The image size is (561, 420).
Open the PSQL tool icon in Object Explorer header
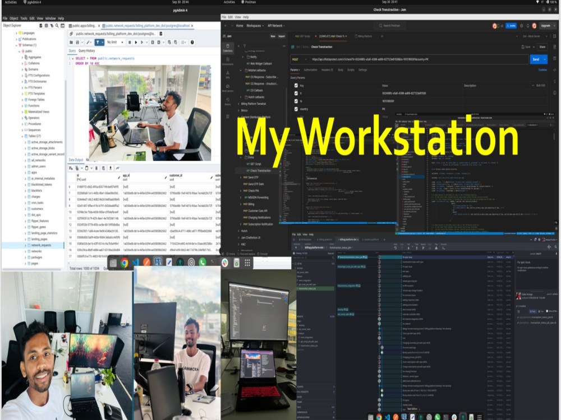click(63, 26)
